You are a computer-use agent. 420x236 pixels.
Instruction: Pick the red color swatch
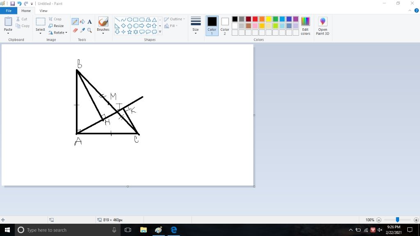255,19
